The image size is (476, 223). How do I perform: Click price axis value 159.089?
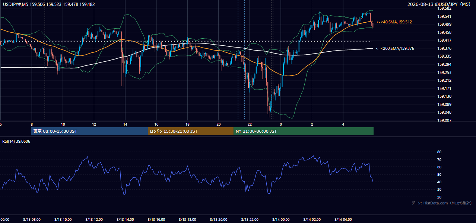pyautogui.click(x=444, y=104)
